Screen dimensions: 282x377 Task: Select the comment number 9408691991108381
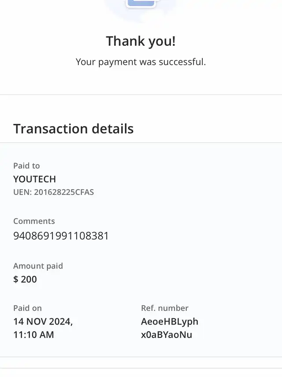[x=61, y=236]
